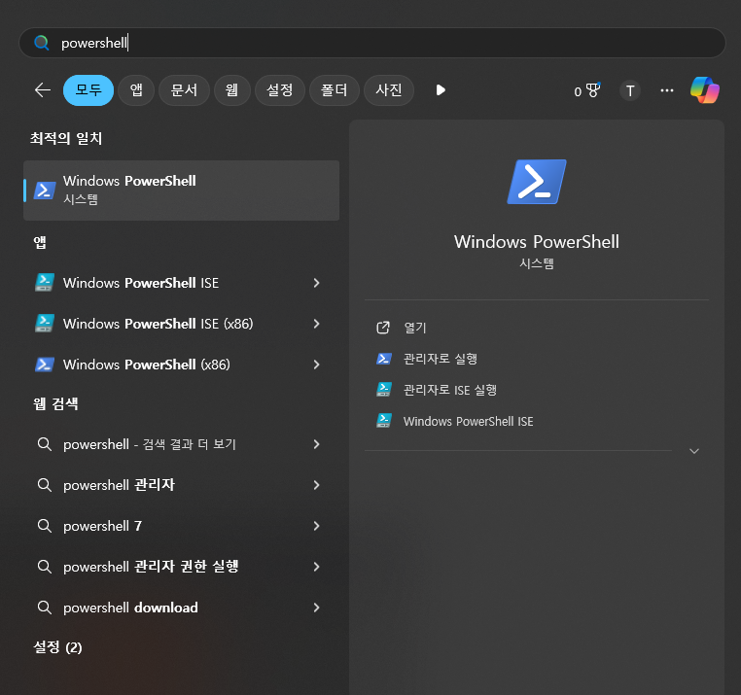Image resolution: width=741 pixels, height=695 pixels.
Task: Switch to the 문서 filter tab
Action: pos(184,89)
